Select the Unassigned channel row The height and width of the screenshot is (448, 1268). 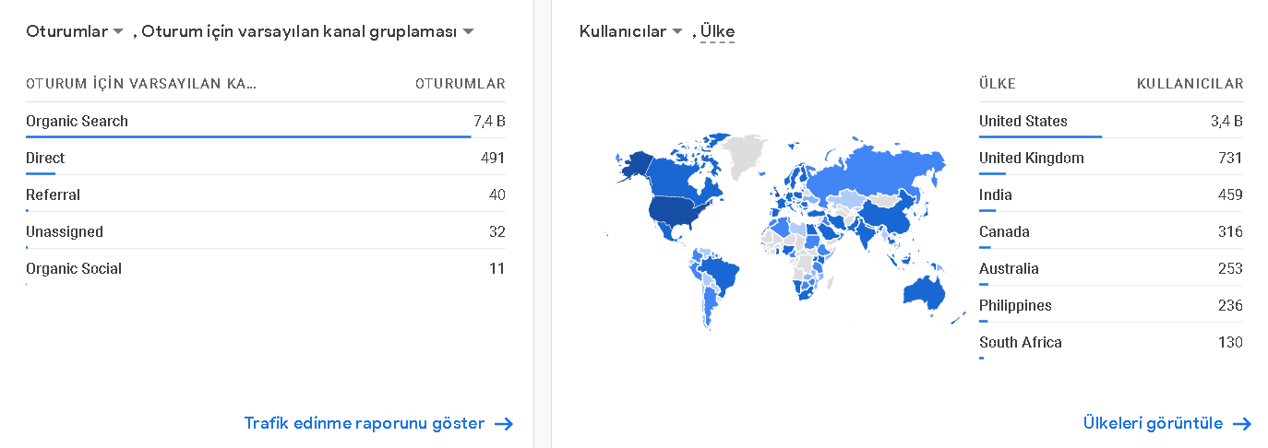(266, 231)
